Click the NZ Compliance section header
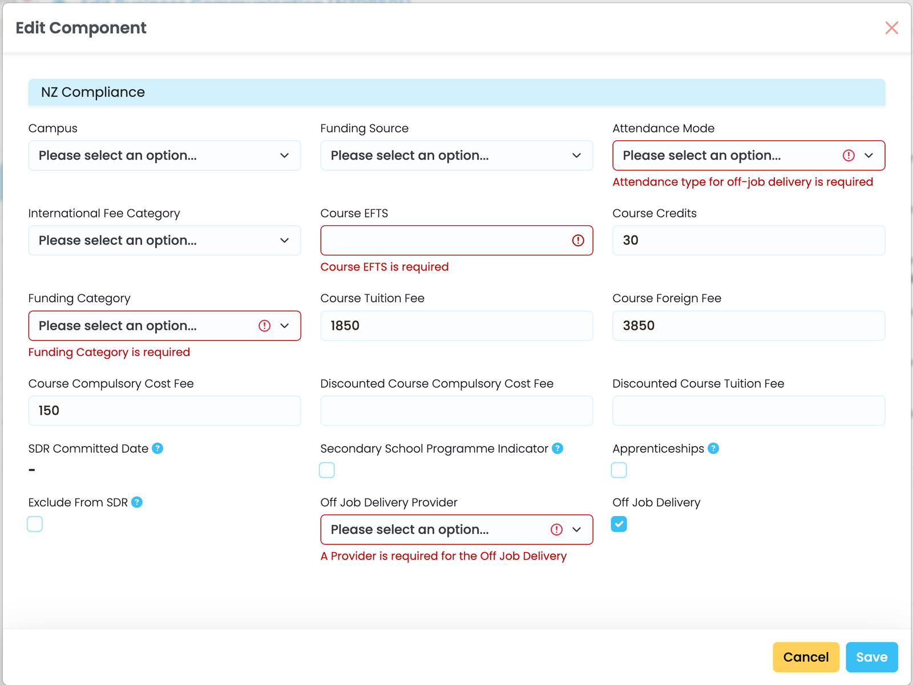The image size is (913, 685). [457, 92]
